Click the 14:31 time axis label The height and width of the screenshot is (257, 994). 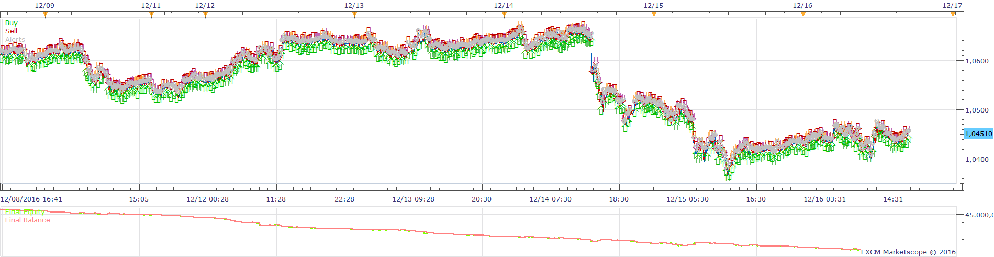(x=893, y=199)
